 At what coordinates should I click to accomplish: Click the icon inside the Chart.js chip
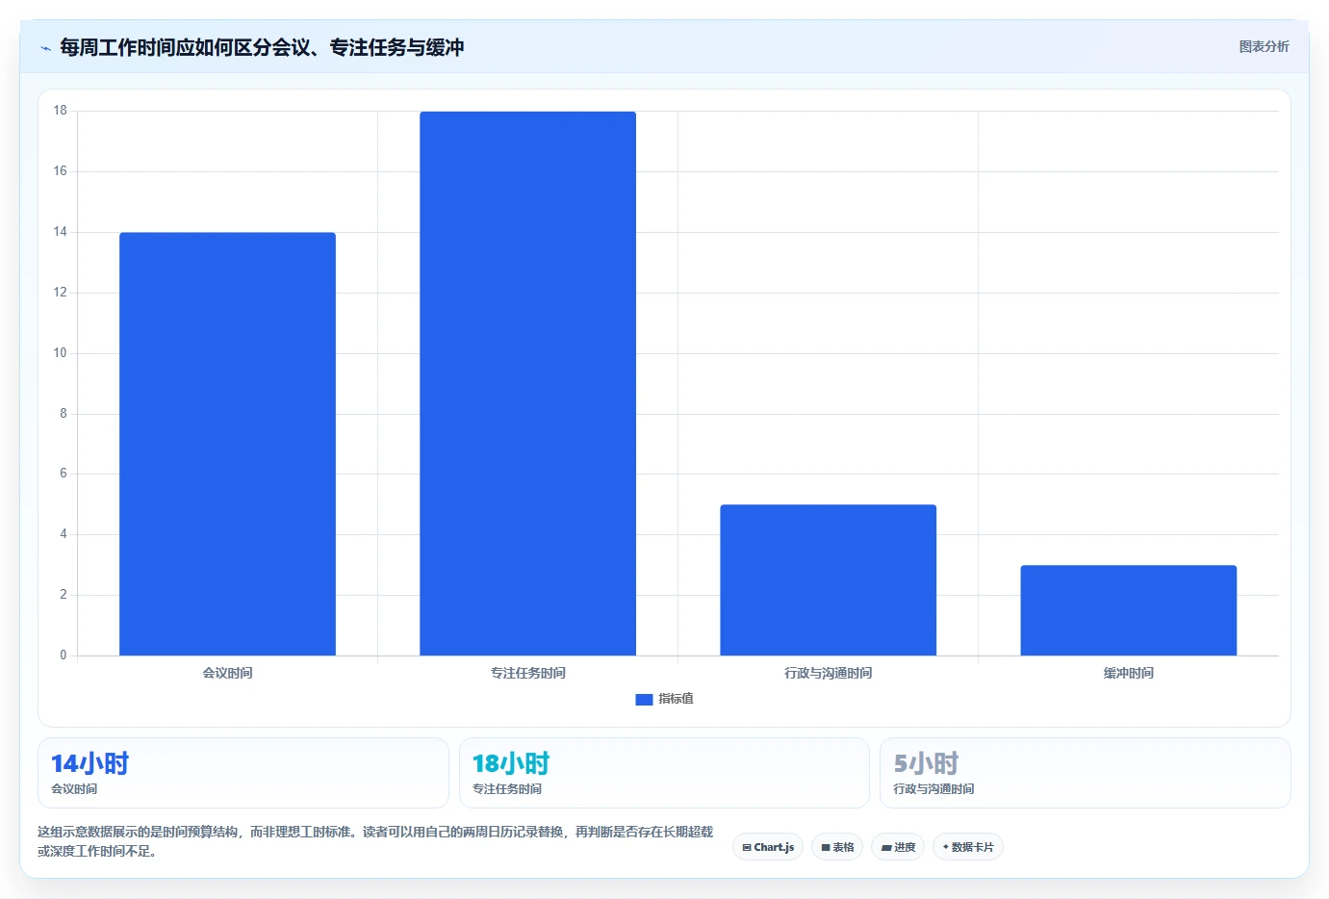click(x=747, y=848)
